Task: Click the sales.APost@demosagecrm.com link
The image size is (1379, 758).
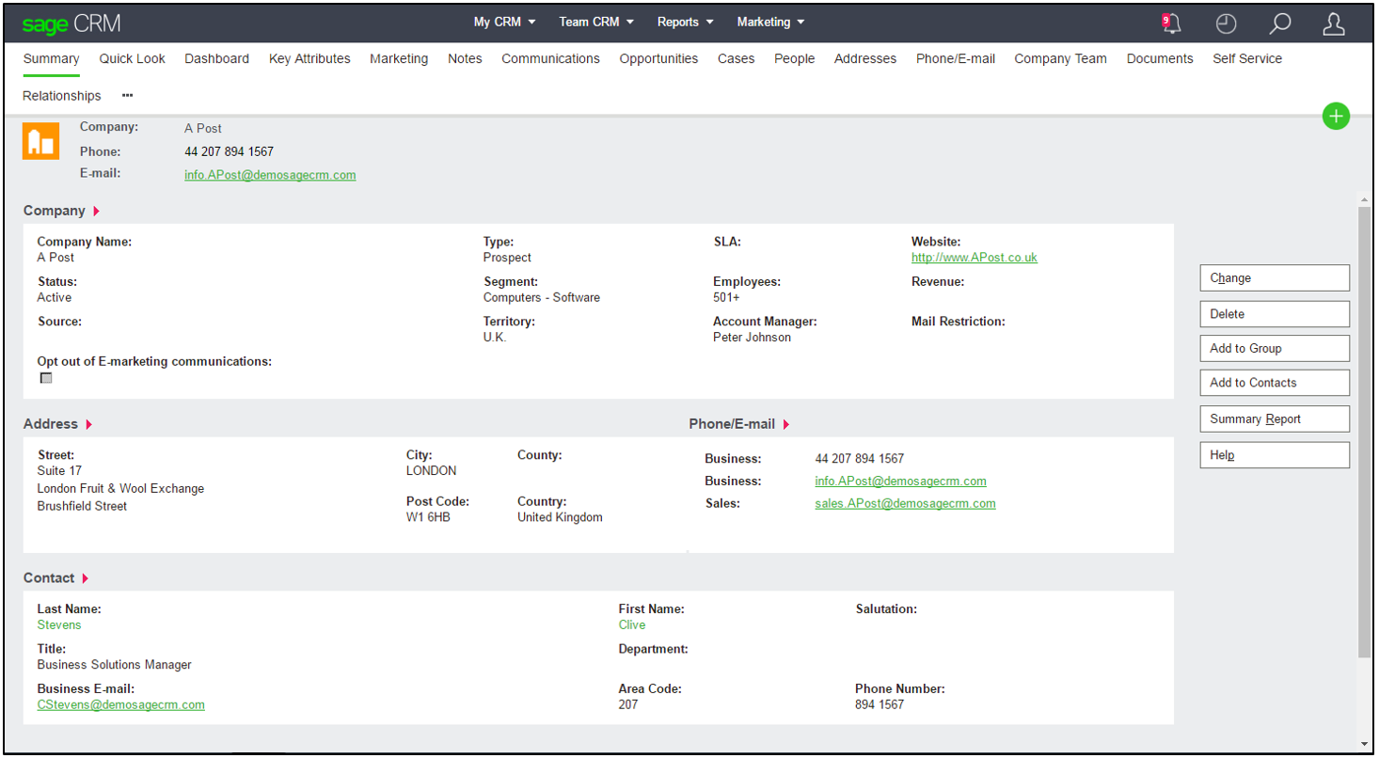Action: (x=905, y=504)
